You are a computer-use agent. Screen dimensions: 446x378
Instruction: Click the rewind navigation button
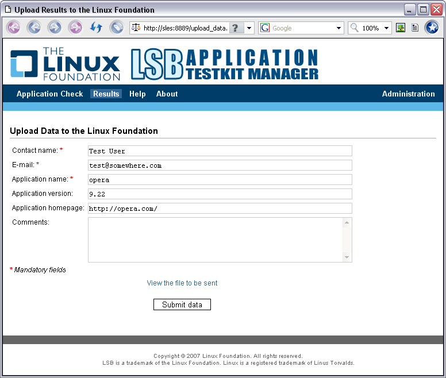tap(14, 28)
